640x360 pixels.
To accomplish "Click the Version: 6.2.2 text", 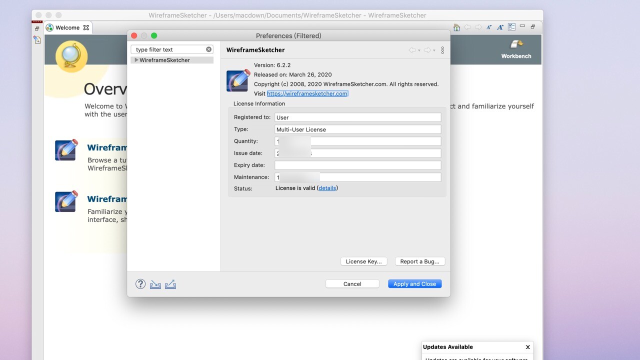I will pyautogui.click(x=272, y=65).
